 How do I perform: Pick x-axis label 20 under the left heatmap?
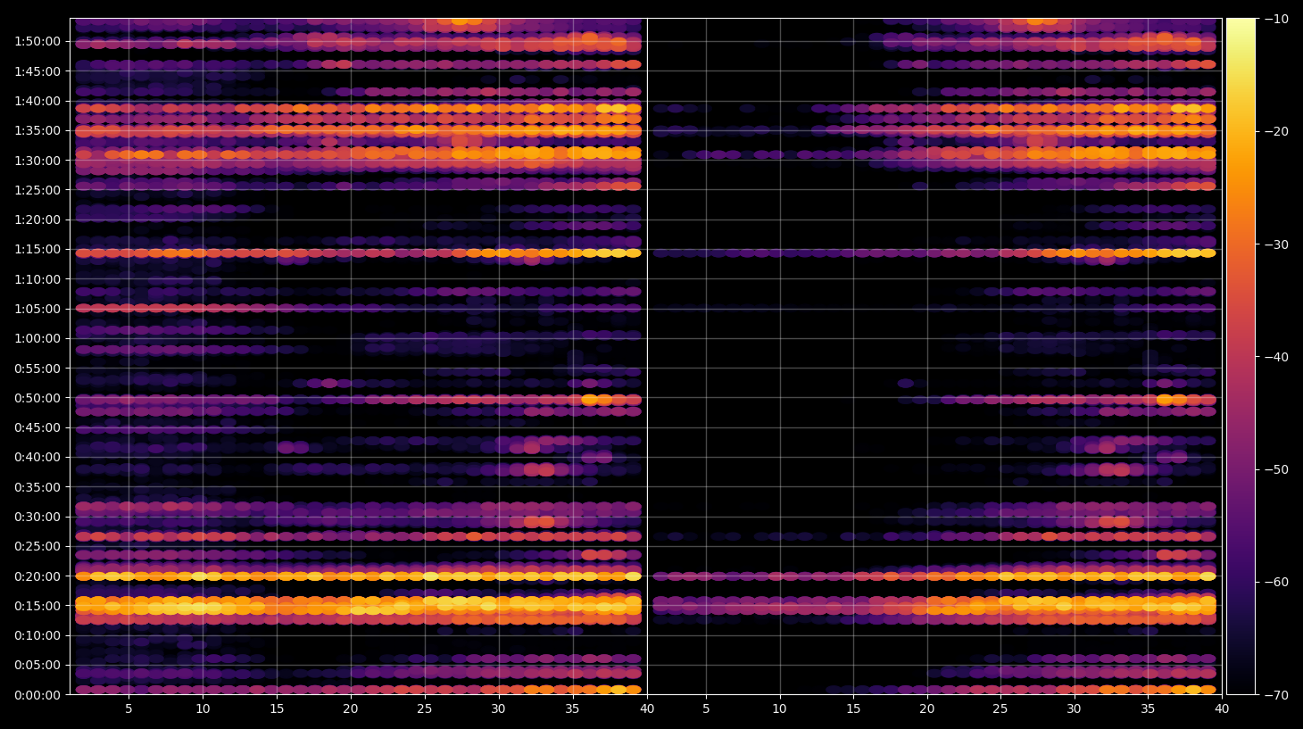(x=351, y=709)
